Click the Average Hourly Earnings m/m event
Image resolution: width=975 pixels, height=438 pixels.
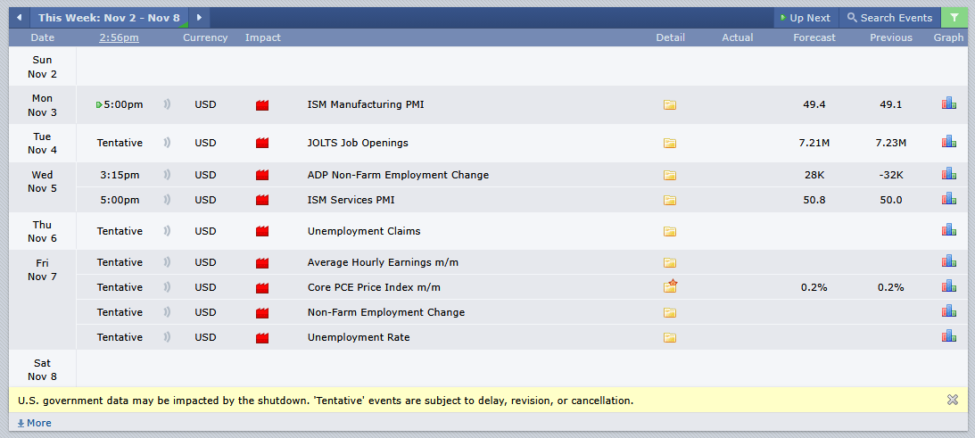pyautogui.click(x=383, y=262)
